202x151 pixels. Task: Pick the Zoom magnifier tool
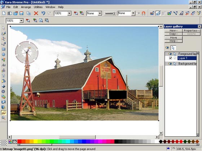pyautogui.click(x=4, y=118)
